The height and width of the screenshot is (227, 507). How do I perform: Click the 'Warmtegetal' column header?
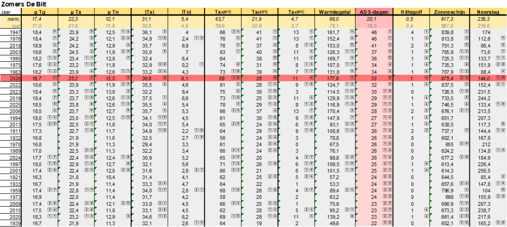pyautogui.click(x=335, y=12)
